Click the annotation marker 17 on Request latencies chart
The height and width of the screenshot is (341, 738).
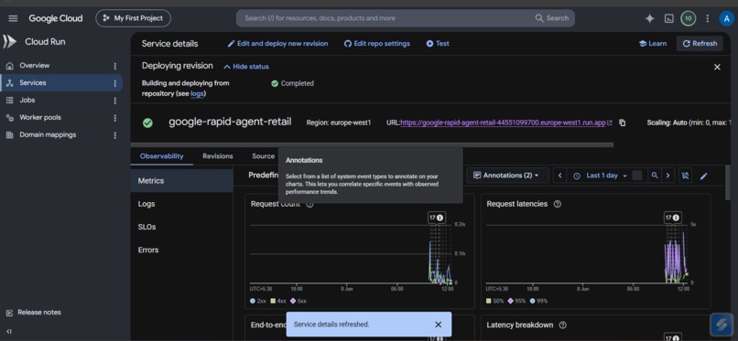pyautogui.click(x=673, y=218)
